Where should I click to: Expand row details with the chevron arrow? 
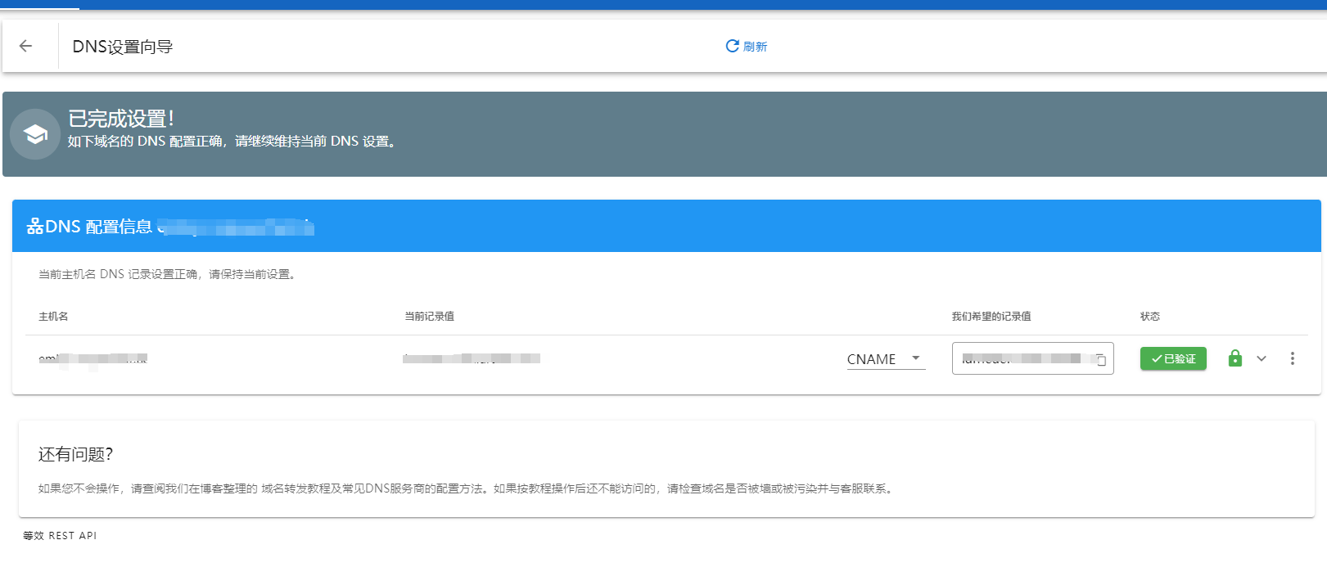(x=1262, y=358)
